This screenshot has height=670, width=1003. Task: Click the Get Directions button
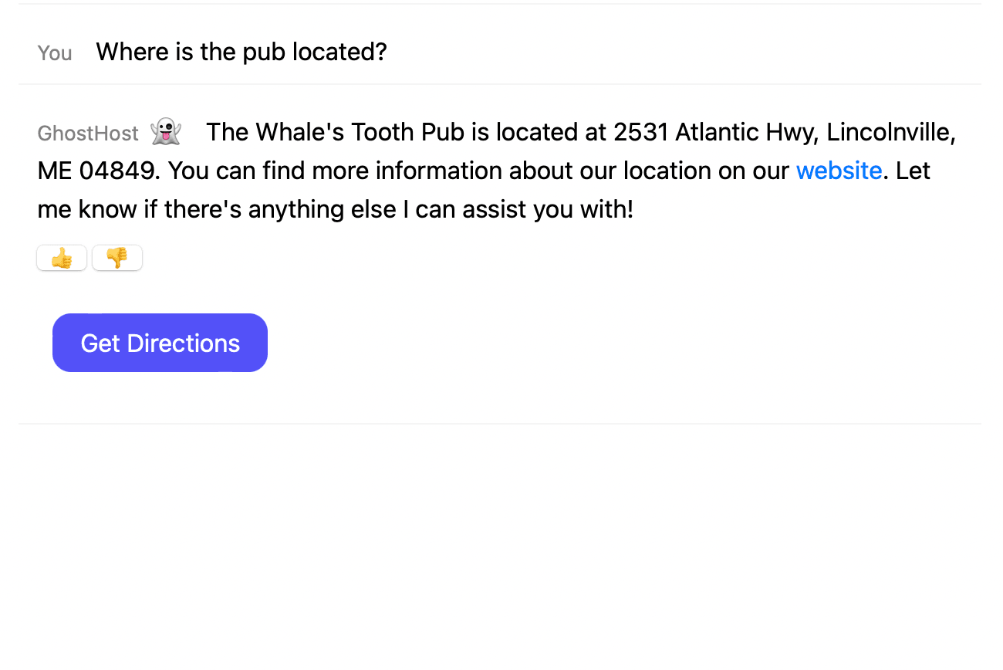pyautogui.click(x=160, y=343)
